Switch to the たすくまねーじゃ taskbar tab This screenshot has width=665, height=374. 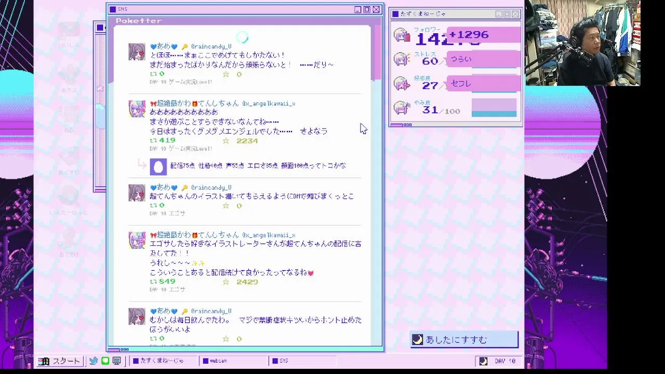click(x=163, y=361)
